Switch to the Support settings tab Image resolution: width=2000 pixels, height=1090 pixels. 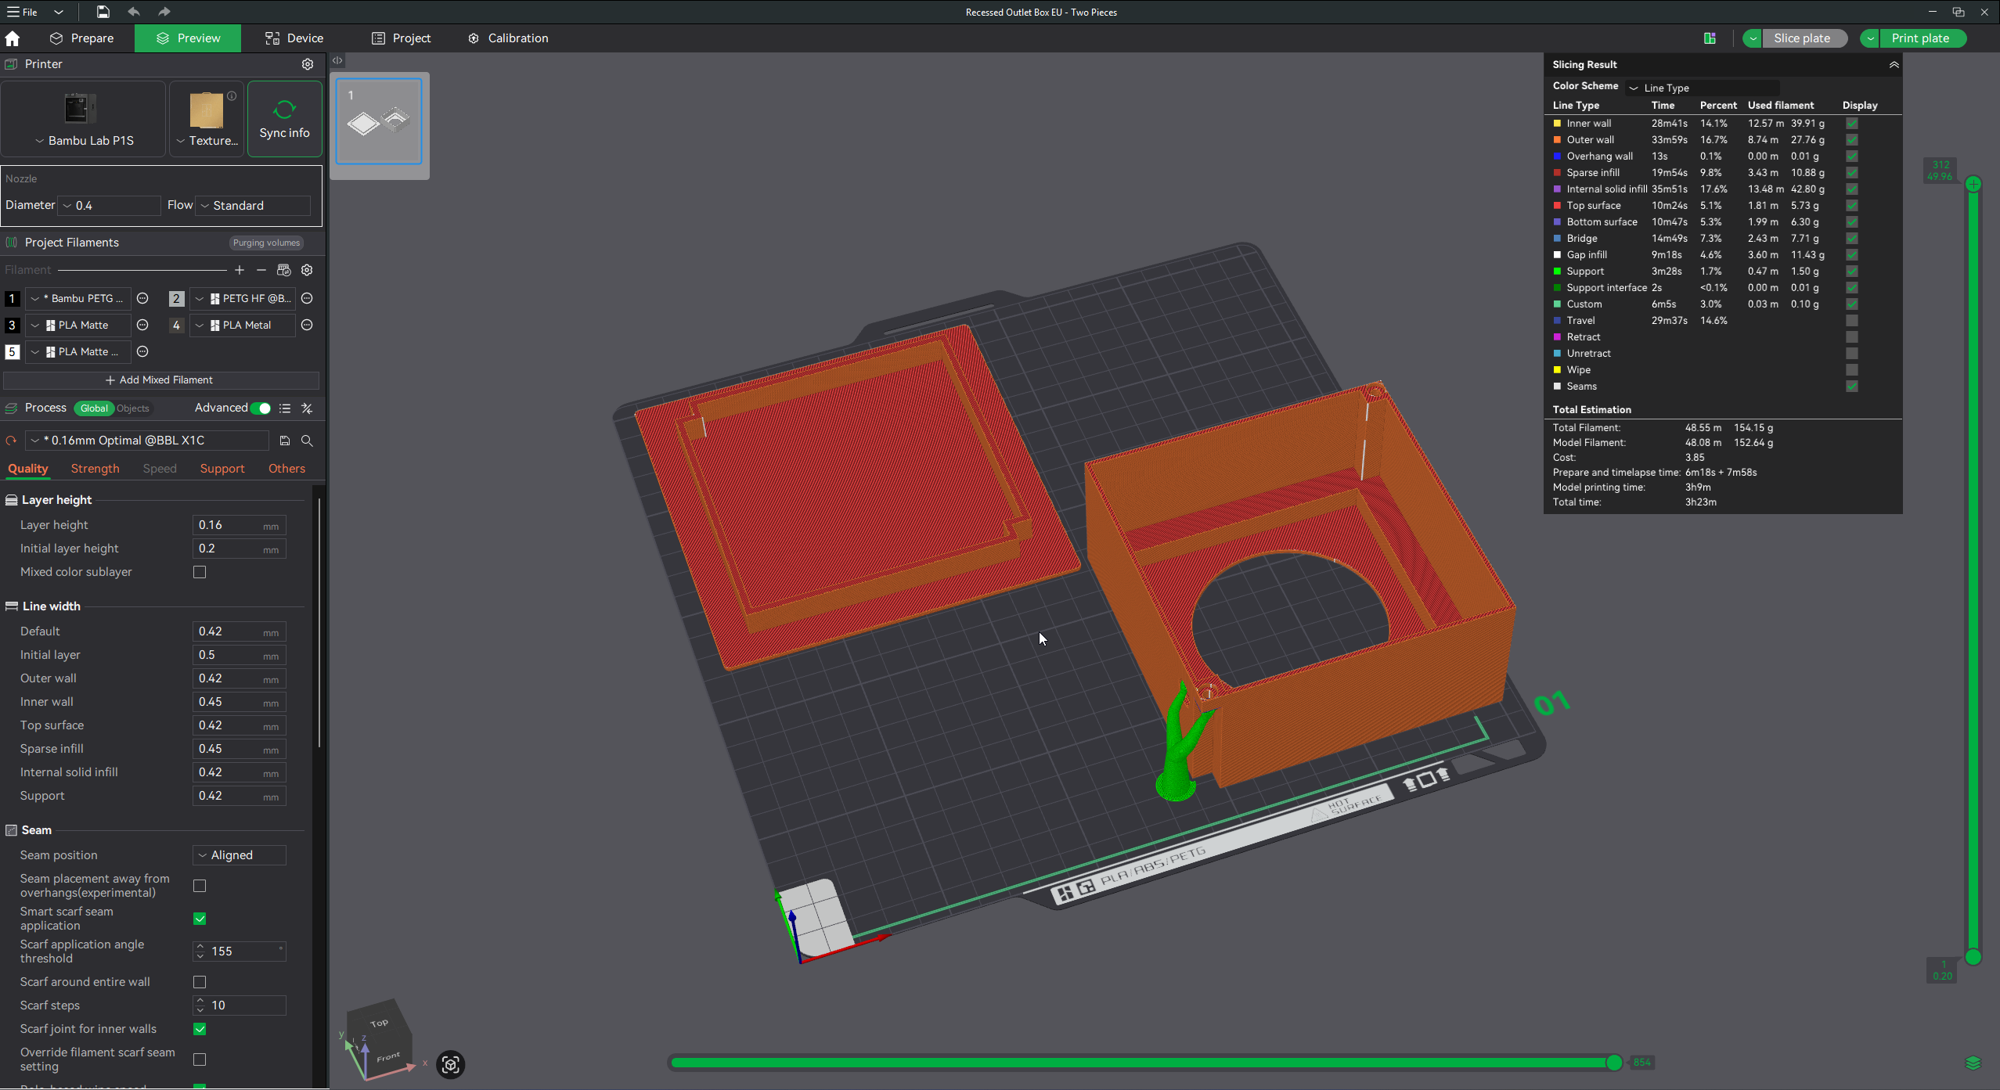222,469
